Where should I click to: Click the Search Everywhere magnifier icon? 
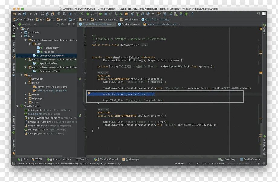259,14
